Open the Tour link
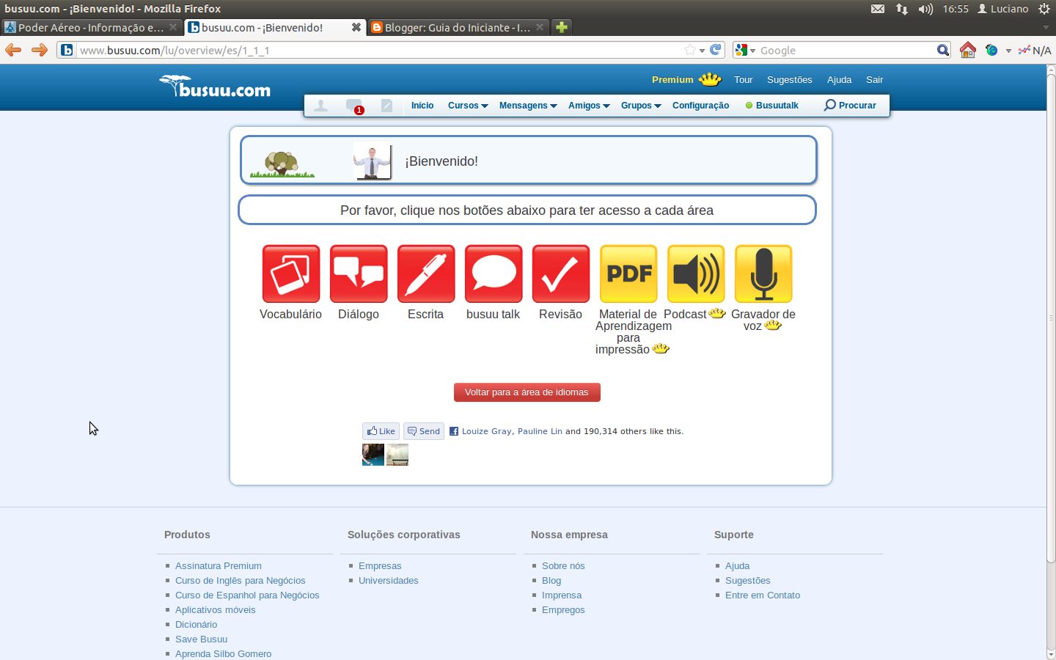Screen dimensions: 1056x660 (x=744, y=80)
